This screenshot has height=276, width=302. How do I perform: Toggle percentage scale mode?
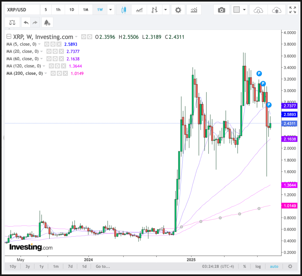[244, 267]
